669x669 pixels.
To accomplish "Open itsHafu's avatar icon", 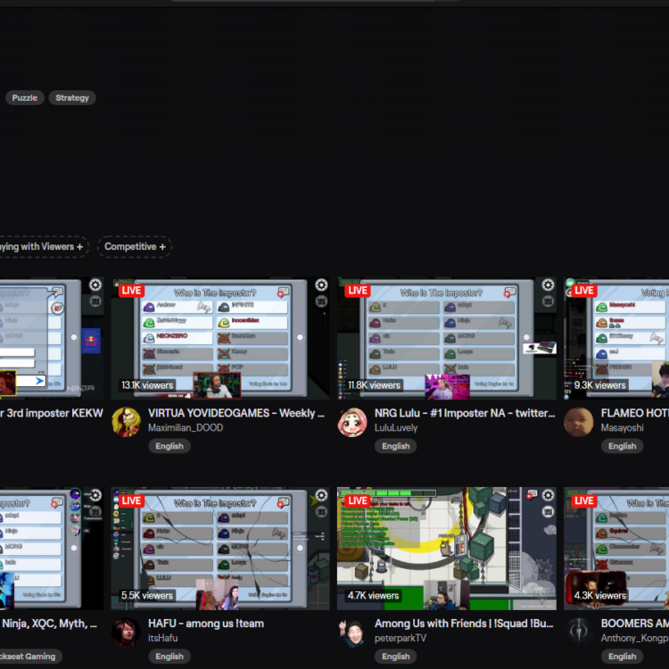I will (126, 632).
